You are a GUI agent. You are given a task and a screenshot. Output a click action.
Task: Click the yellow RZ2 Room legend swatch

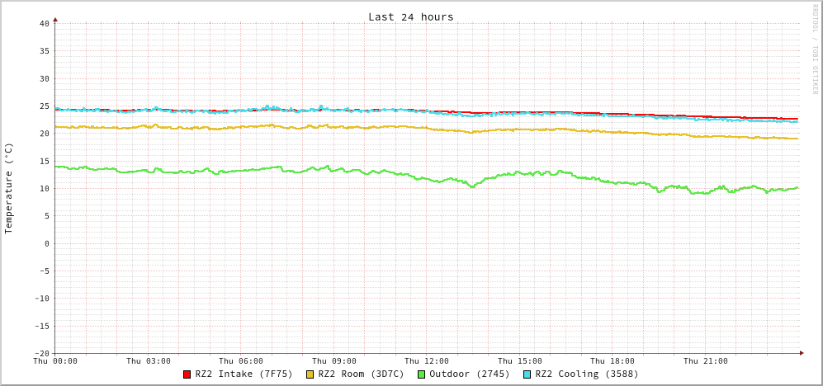point(310,374)
